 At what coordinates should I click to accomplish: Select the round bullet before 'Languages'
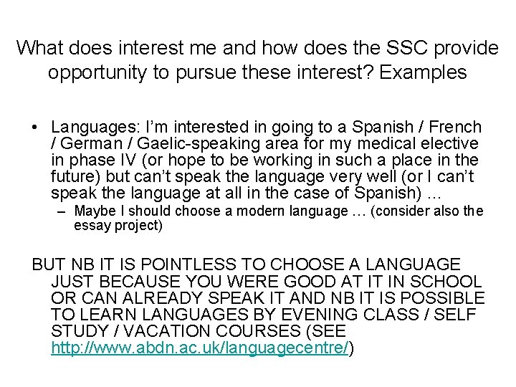[34, 127]
